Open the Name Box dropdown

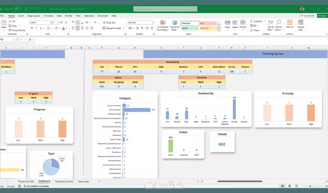coord(14,39)
